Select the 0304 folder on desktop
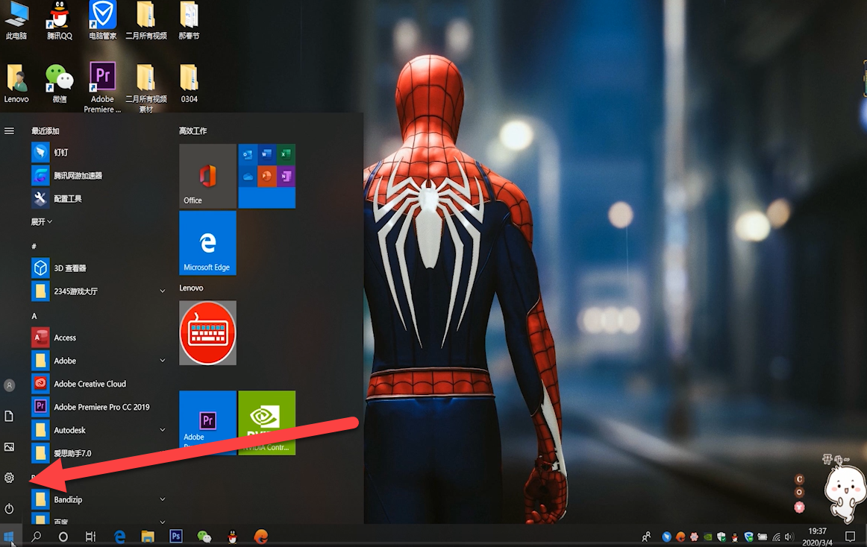This screenshot has width=867, height=547. coord(189,84)
